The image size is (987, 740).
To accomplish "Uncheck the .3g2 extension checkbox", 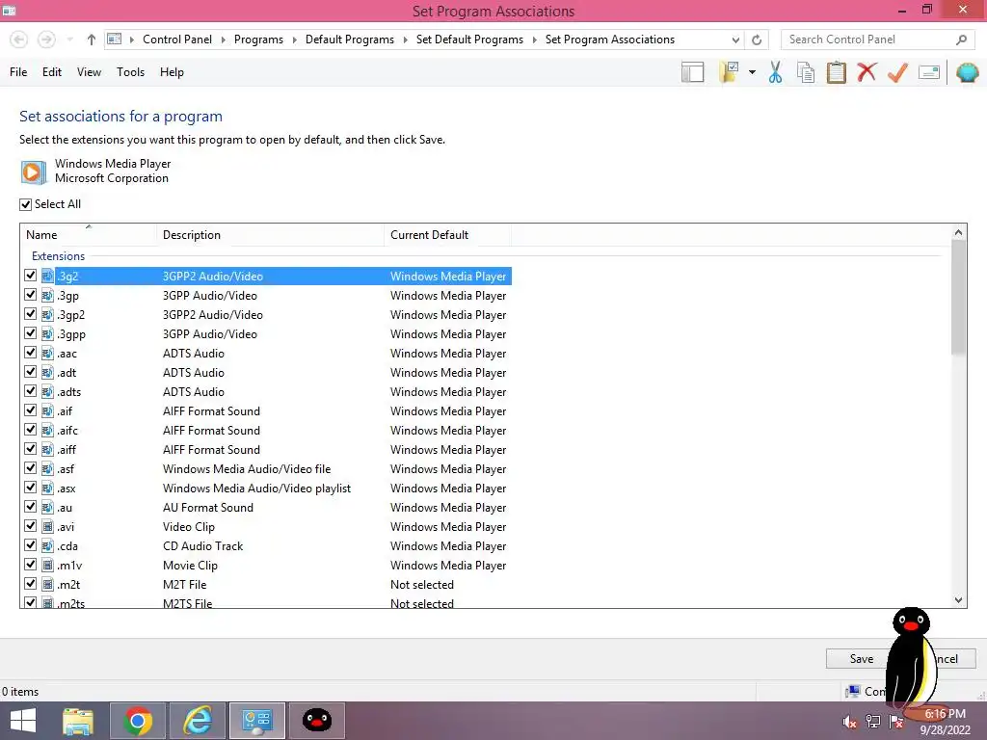I will click(30, 276).
